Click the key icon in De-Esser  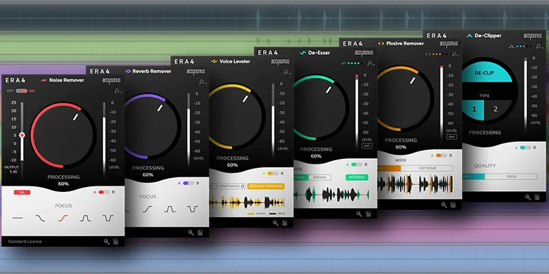point(359,214)
